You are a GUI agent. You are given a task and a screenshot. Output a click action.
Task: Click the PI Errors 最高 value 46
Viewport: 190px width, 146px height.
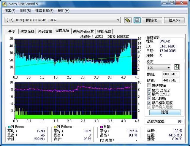tap(43, 135)
